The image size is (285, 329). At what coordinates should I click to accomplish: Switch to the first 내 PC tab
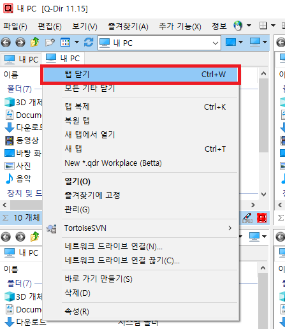[21, 59]
